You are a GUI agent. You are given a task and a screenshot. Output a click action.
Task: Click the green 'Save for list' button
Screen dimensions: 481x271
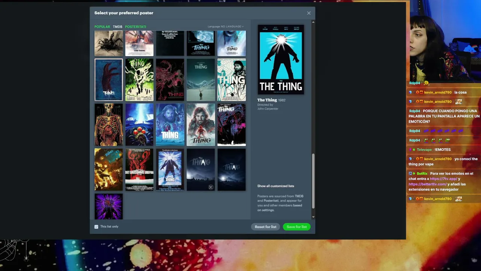pos(296,227)
